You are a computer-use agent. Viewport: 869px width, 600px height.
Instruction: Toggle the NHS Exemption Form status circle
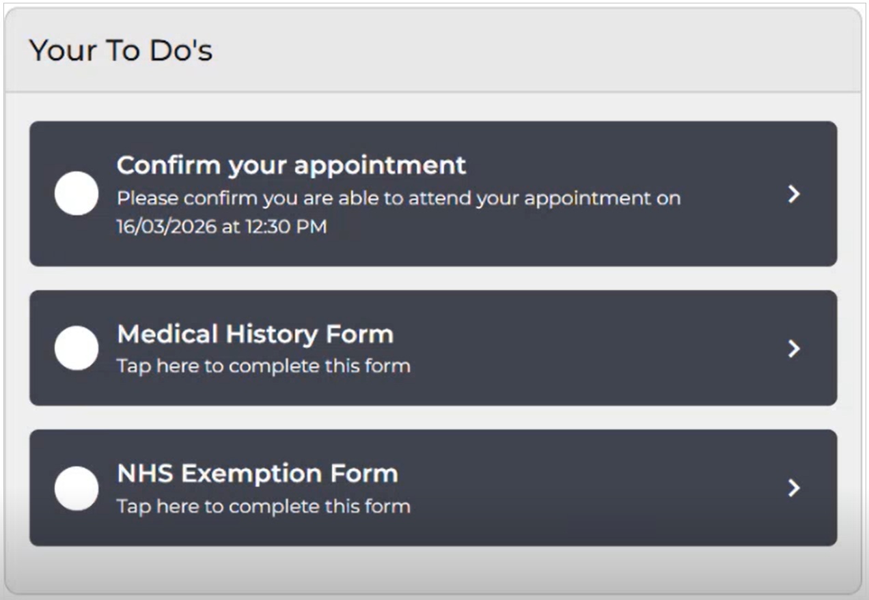pos(77,488)
